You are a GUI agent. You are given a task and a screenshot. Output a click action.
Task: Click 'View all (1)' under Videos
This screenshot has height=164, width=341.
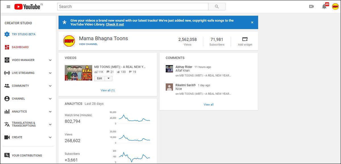108,90
